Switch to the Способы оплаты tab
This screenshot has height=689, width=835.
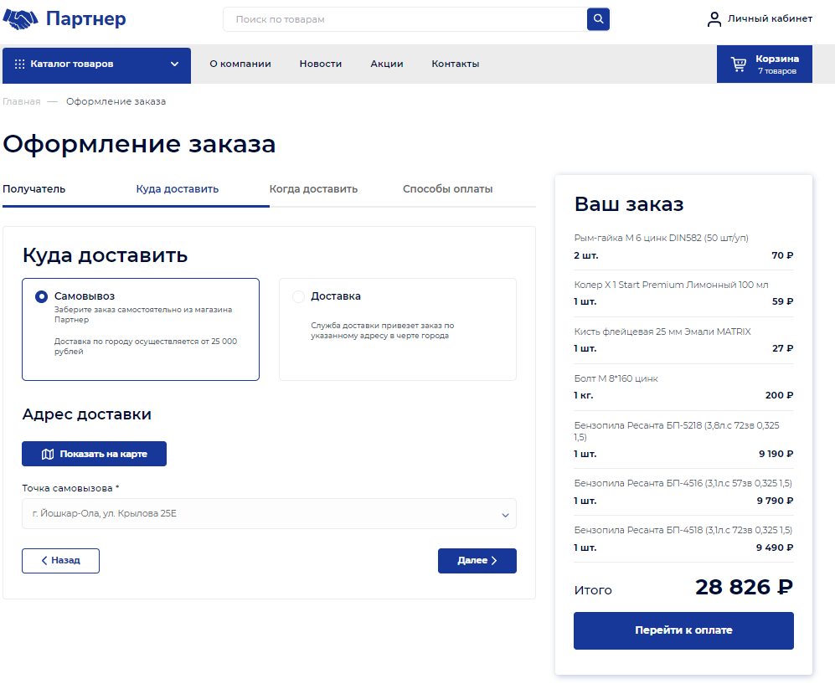tap(447, 189)
